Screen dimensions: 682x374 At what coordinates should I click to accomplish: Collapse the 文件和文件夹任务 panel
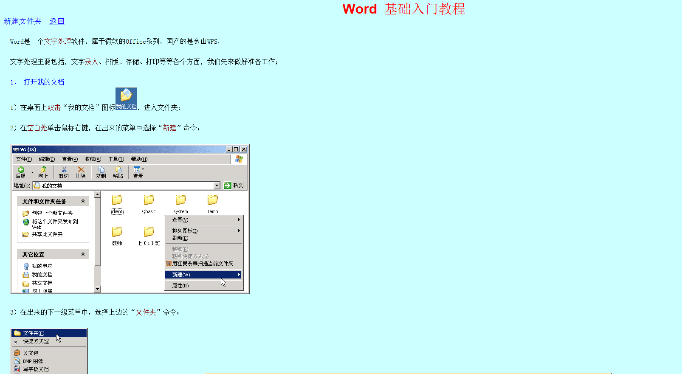pyautogui.click(x=83, y=201)
